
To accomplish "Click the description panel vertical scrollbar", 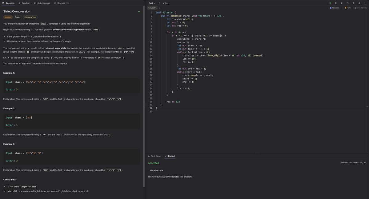I will tap(144, 96).
